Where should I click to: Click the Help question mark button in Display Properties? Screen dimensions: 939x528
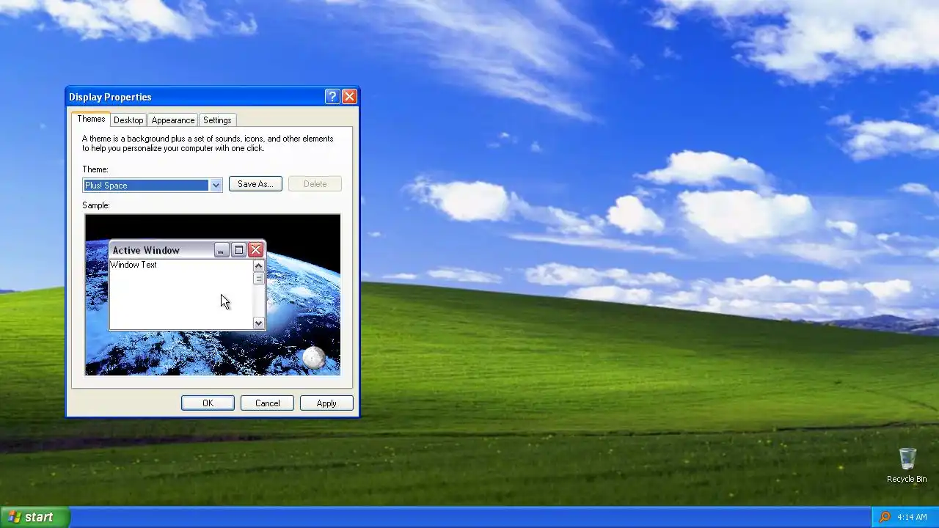point(332,97)
